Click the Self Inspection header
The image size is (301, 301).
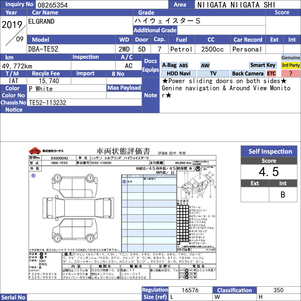point(270,152)
